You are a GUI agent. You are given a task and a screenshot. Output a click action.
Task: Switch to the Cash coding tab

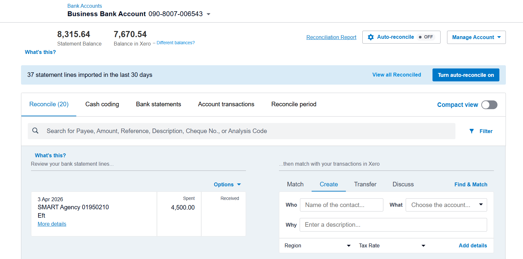[x=102, y=104]
